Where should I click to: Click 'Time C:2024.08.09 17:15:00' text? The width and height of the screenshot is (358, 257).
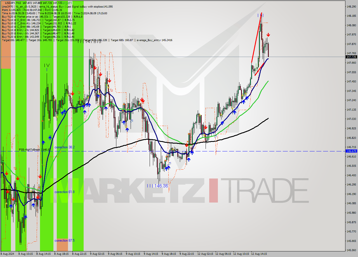tap(91, 13)
